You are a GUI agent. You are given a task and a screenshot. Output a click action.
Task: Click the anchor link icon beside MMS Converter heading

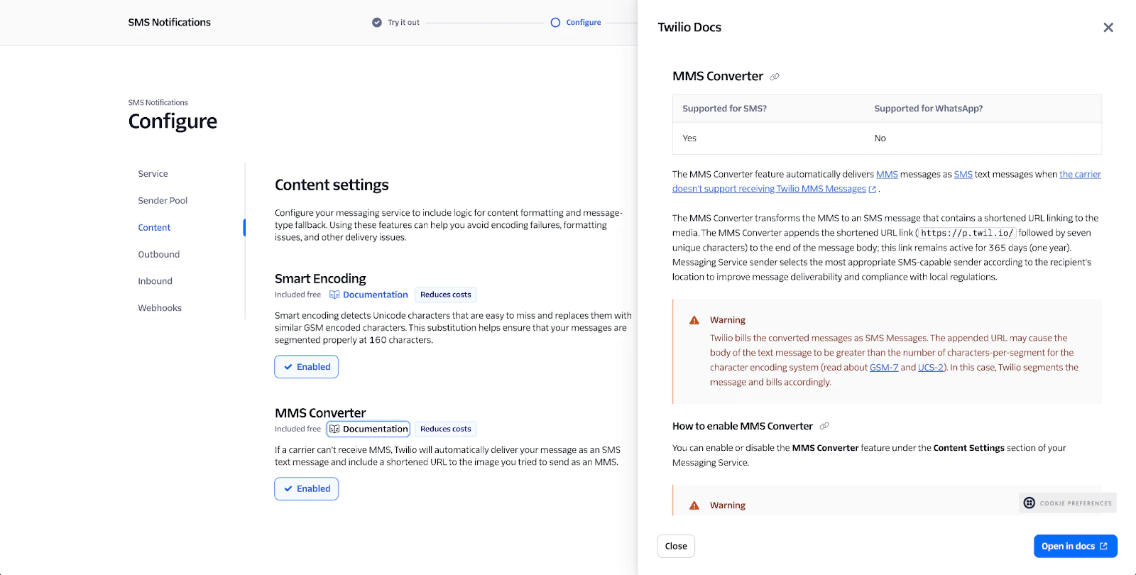click(x=775, y=77)
